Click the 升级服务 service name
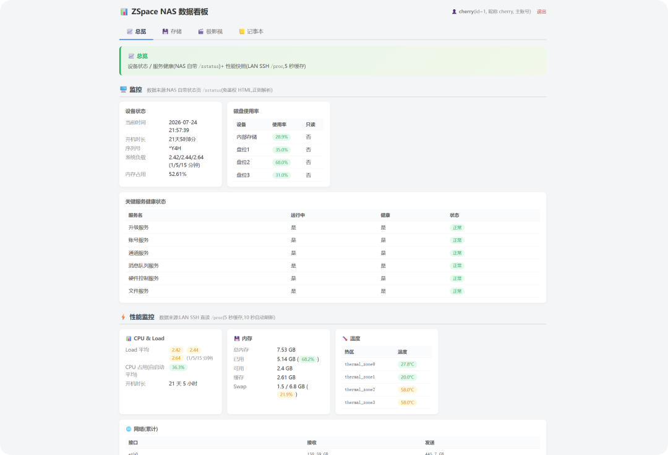The width and height of the screenshot is (668, 455). click(139, 227)
